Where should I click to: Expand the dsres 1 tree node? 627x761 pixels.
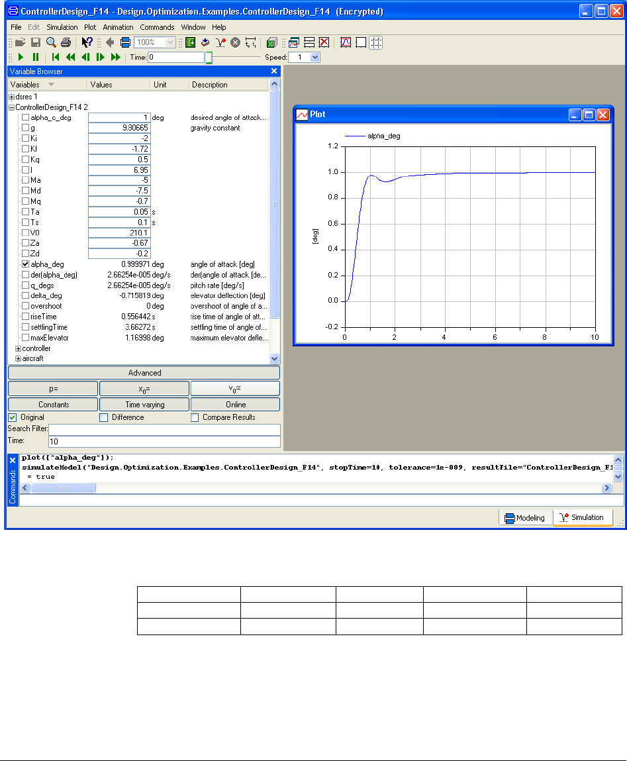[x=12, y=97]
